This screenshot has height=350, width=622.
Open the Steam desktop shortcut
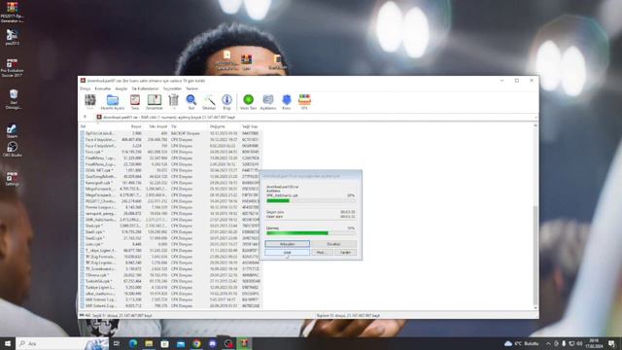point(12,131)
